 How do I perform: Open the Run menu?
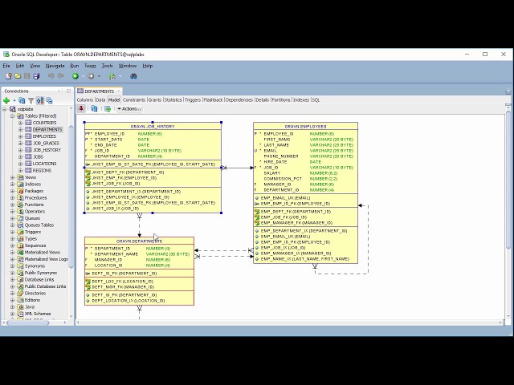click(75, 66)
